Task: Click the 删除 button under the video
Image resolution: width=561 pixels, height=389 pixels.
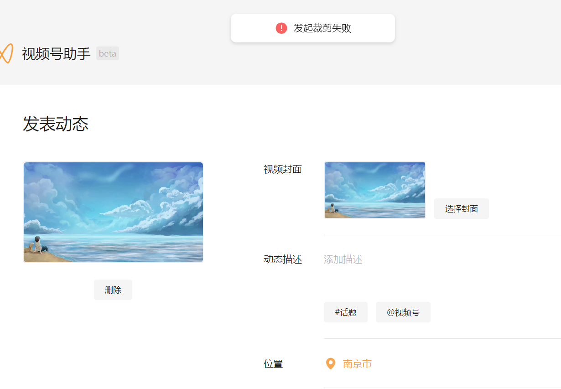Action: pyautogui.click(x=113, y=290)
